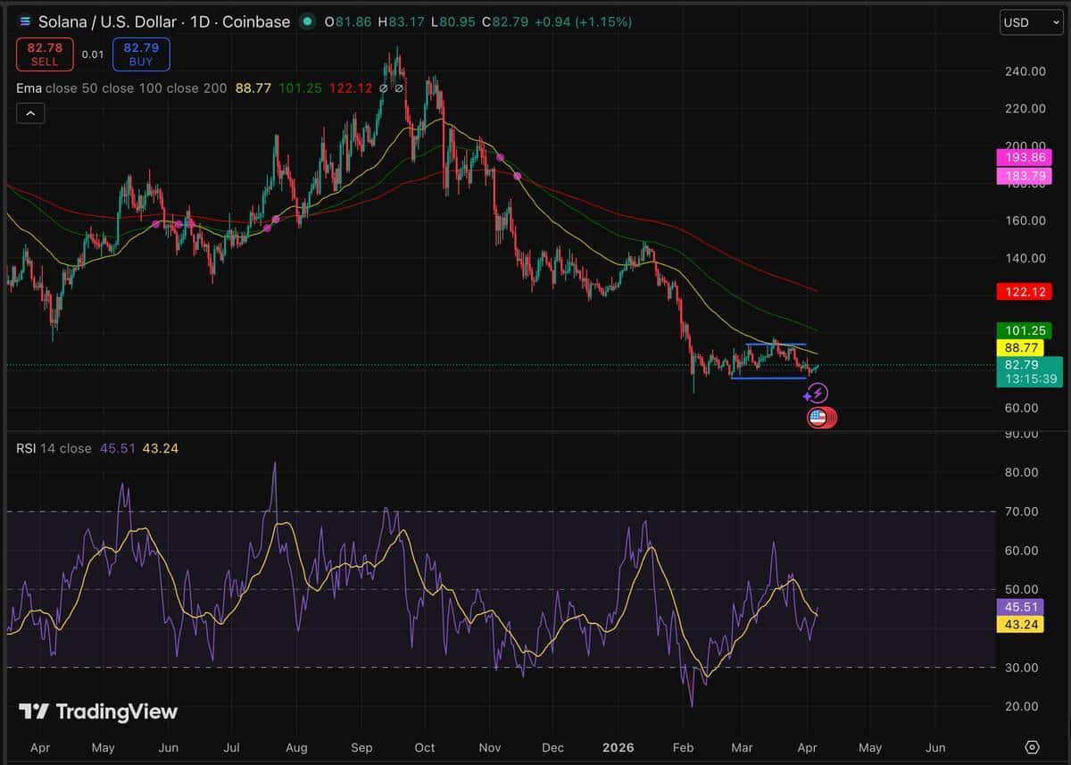
Task: Click the Solana symbol logo icon
Action: pyautogui.click(x=23, y=21)
